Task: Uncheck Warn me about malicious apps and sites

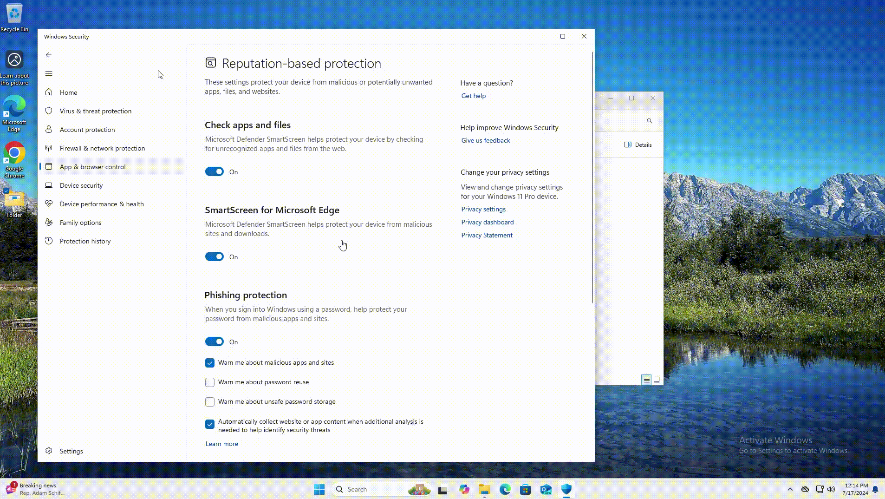Action: click(210, 363)
